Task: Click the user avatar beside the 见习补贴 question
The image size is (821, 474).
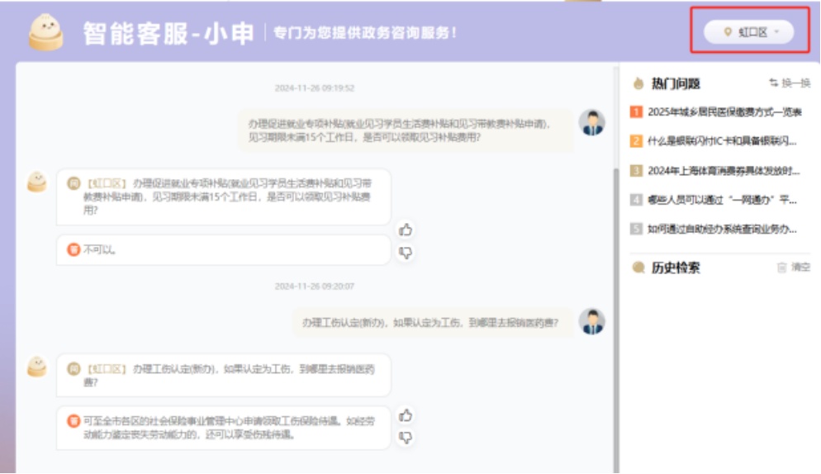Action: (591, 123)
